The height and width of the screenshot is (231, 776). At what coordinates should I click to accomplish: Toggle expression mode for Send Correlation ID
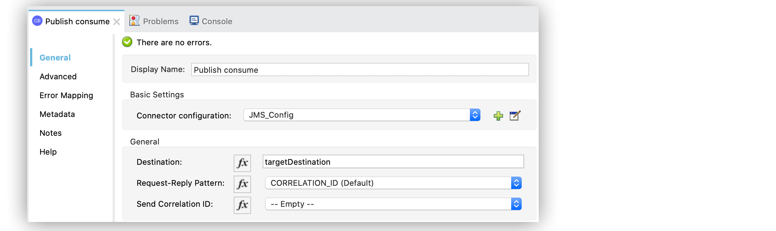242,205
